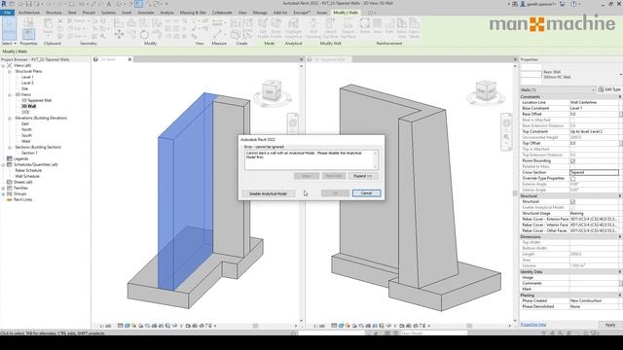Collapse the Views (all) tree node
This screenshot has width=623, height=350.
pos(3,65)
